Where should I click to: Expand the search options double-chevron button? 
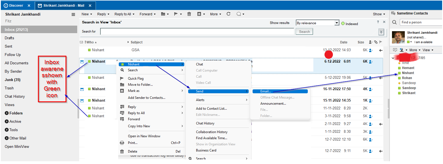(381, 32)
